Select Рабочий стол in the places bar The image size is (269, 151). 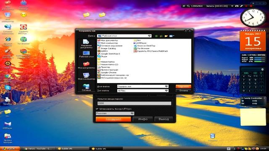point(86,54)
